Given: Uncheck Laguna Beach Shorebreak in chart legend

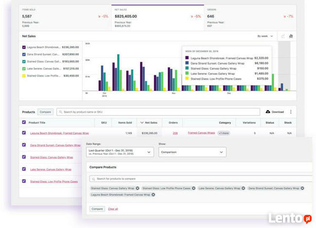Looking at the screenshot, I should tap(24, 47).
